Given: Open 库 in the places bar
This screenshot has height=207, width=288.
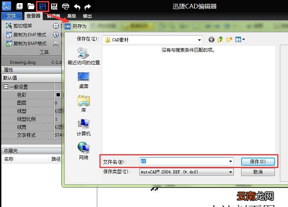Looking at the screenshot, I should 84,104.
